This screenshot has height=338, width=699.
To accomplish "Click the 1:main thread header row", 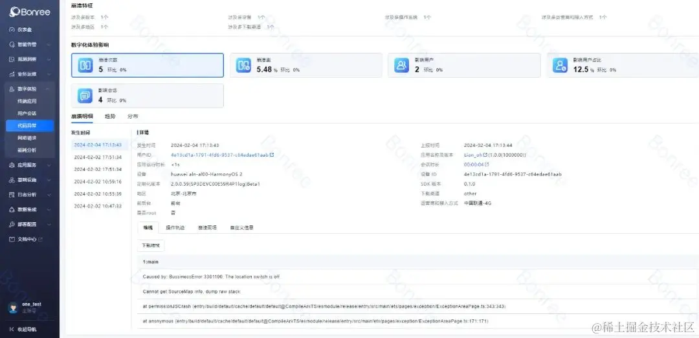I will (x=418, y=262).
